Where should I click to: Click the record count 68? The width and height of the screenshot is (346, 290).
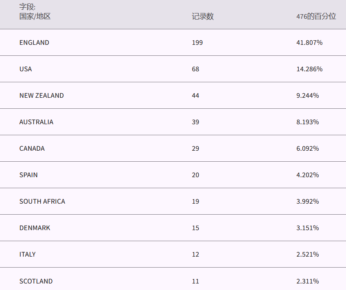click(196, 69)
